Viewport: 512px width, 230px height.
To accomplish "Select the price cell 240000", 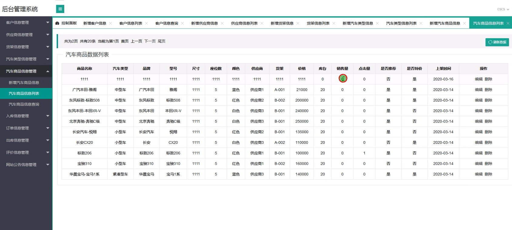I will [x=302, y=111].
